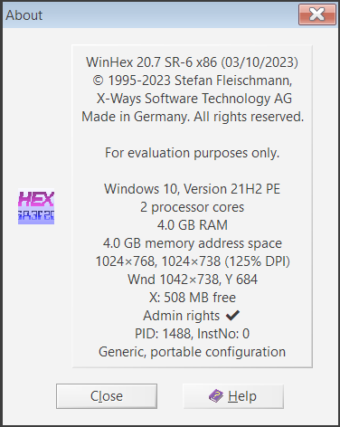Click the 4.0 GB RAM line
The width and height of the screenshot is (340, 427).
193,225
